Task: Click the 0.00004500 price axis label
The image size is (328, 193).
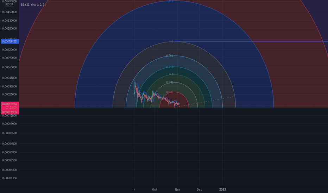Action: pos(10,144)
